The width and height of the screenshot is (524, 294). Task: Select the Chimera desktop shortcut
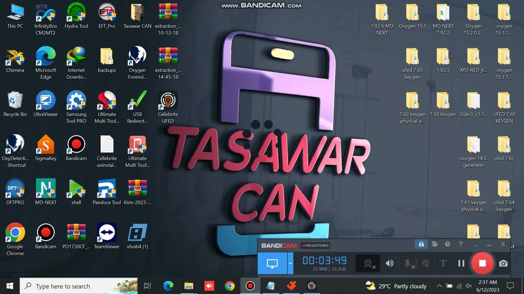coord(15,60)
